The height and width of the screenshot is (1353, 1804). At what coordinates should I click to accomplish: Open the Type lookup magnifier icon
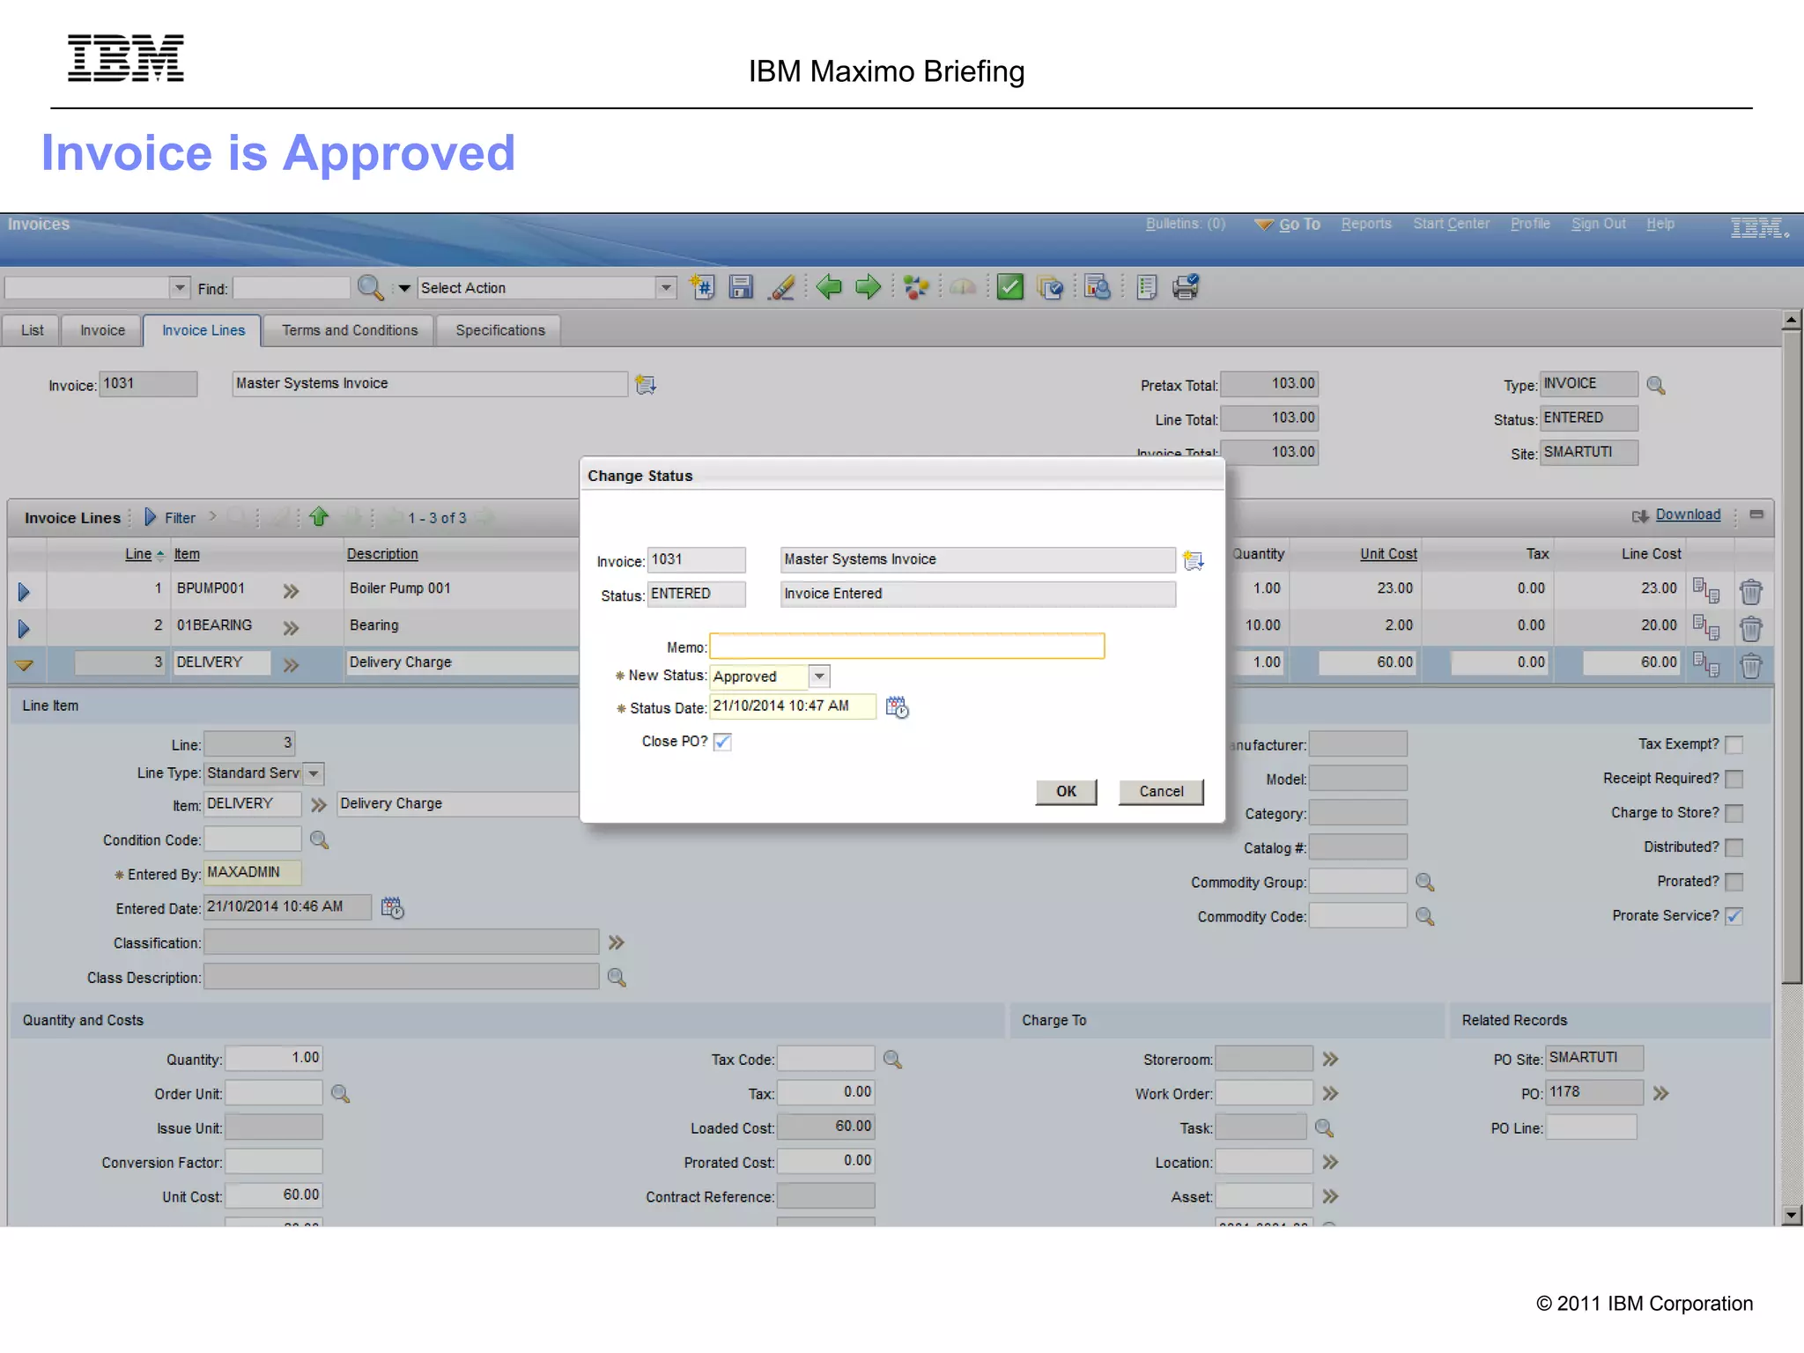1655,385
